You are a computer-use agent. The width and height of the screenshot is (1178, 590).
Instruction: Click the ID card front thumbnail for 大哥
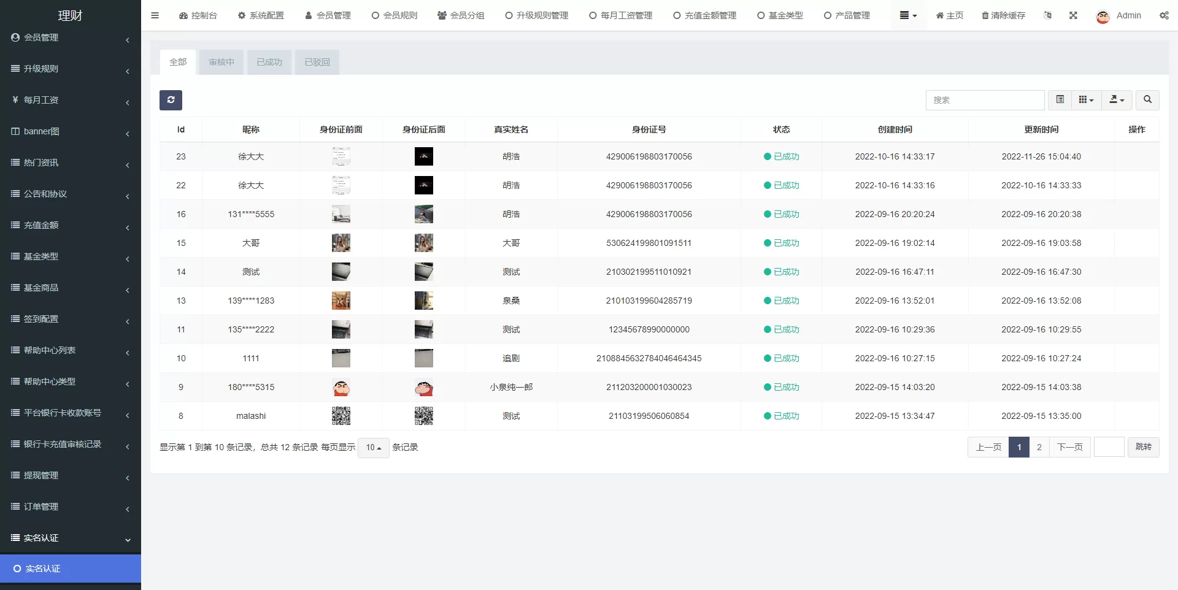[x=341, y=243]
